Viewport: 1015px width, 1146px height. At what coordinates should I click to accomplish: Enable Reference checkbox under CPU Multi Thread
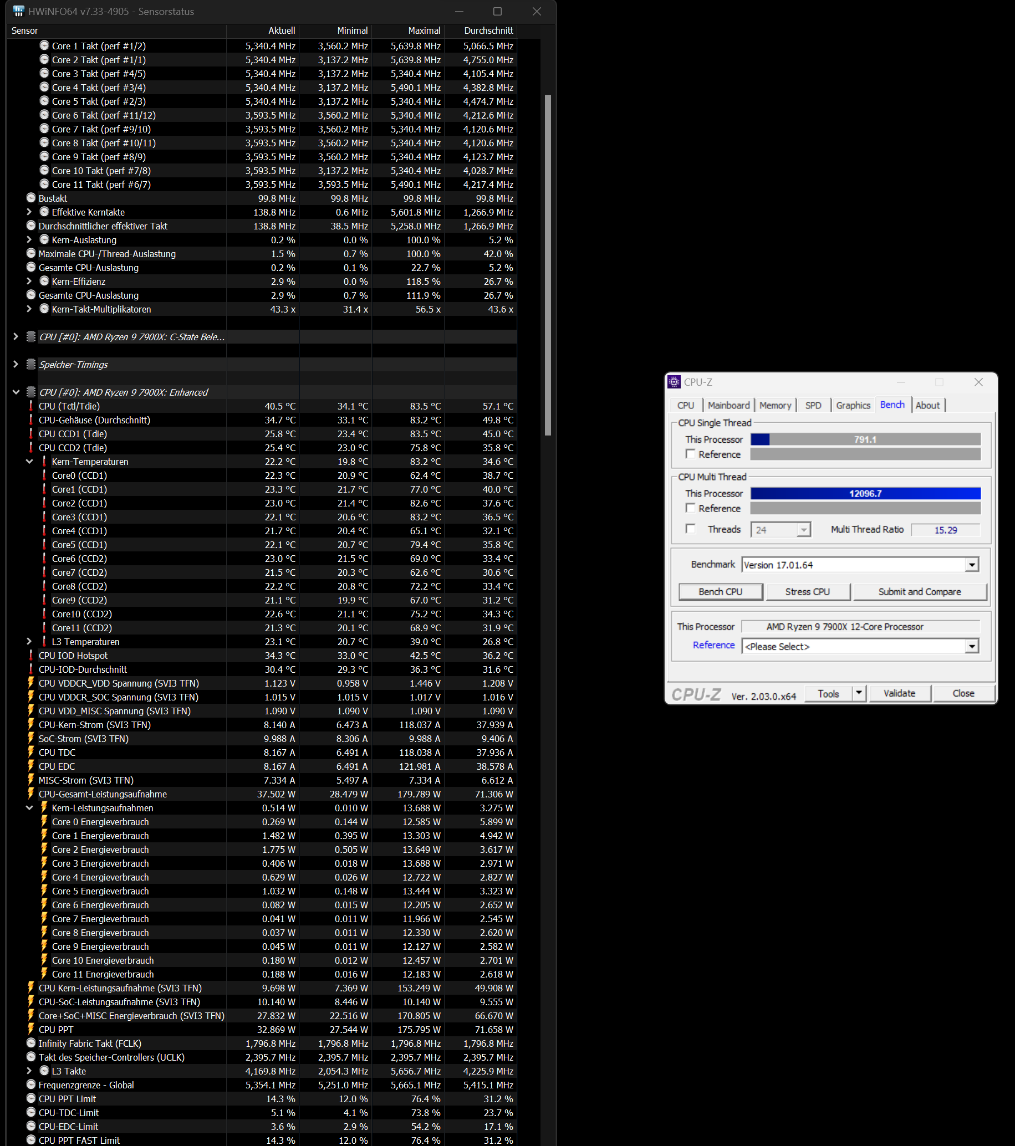tap(691, 508)
